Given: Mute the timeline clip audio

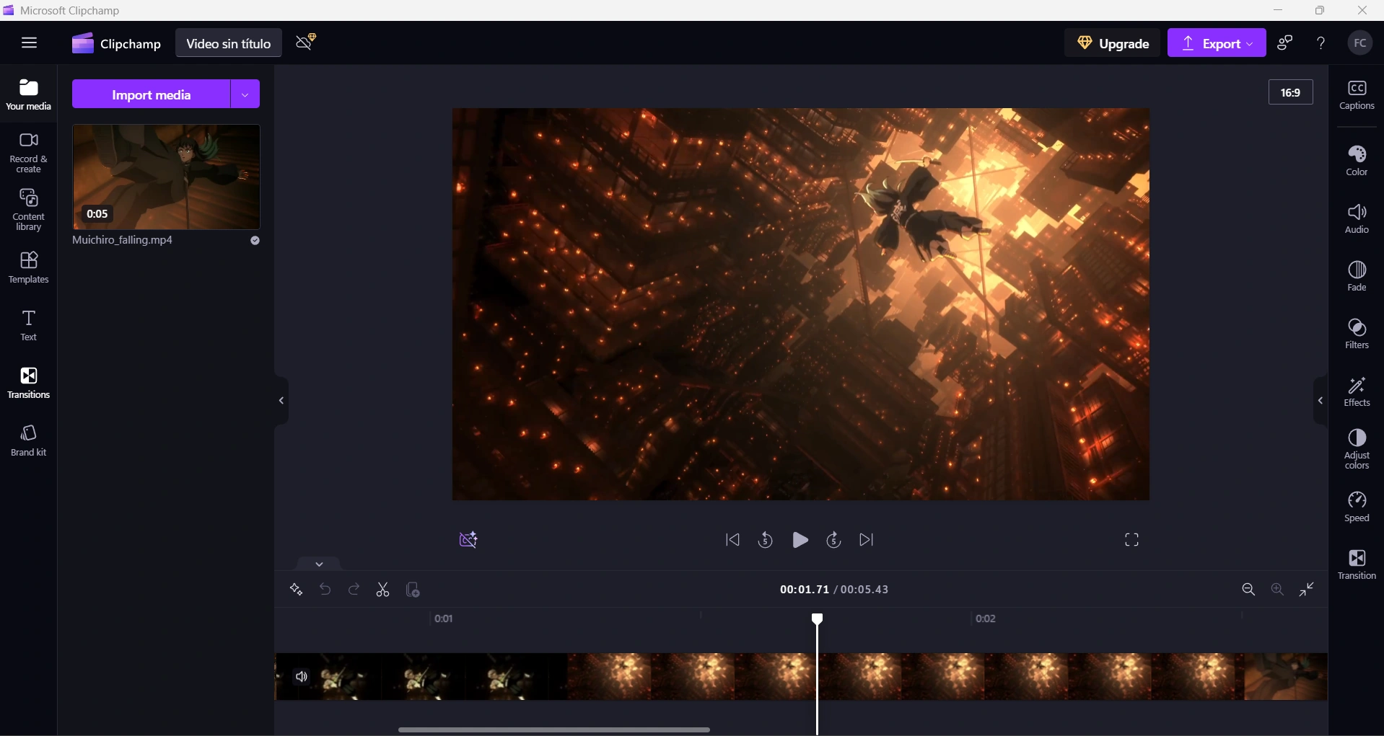Looking at the screenshot, I should point(302,676).
